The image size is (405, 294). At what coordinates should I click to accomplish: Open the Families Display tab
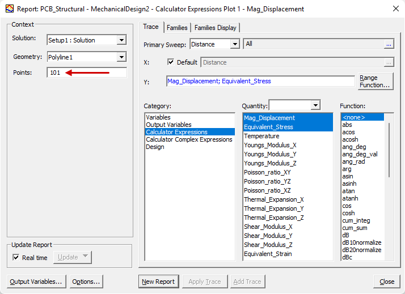[216, 28]
